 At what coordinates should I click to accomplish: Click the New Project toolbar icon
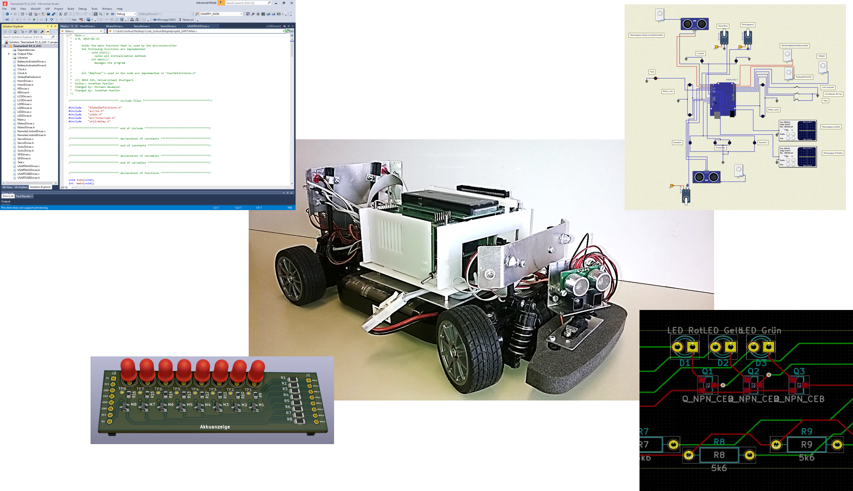click(x=22, y=14)
